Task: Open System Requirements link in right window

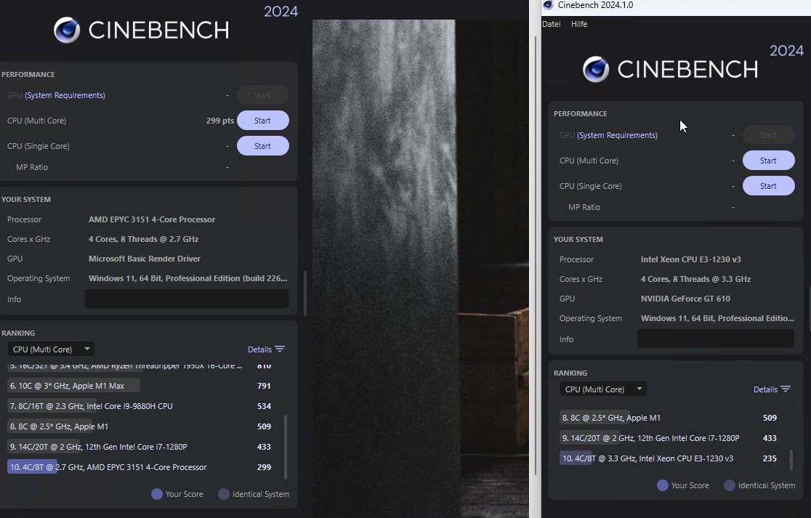Action: point(617,135)
